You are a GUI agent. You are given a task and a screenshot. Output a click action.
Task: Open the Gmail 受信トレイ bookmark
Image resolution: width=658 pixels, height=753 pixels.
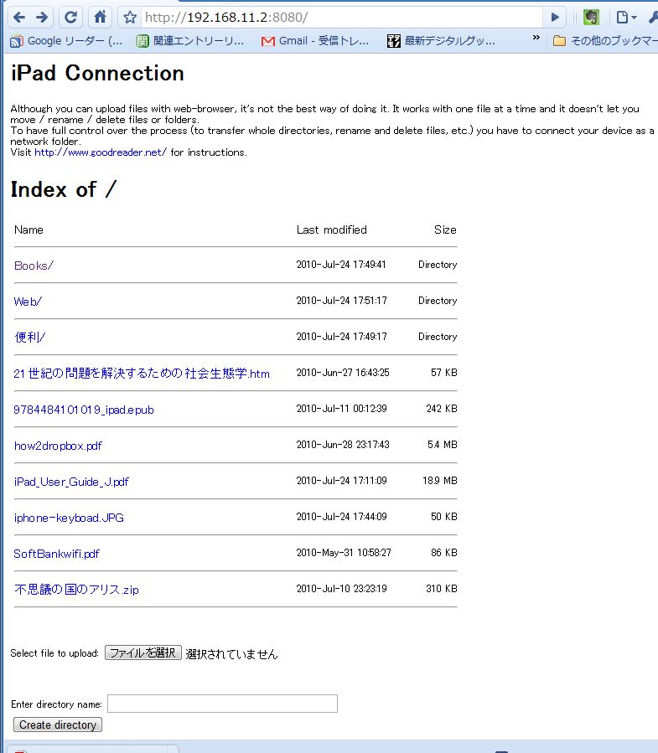315,41
